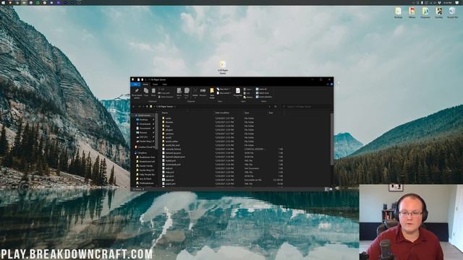
Task: Click the Delete X icon in ribbon
Action: point(195,92)
